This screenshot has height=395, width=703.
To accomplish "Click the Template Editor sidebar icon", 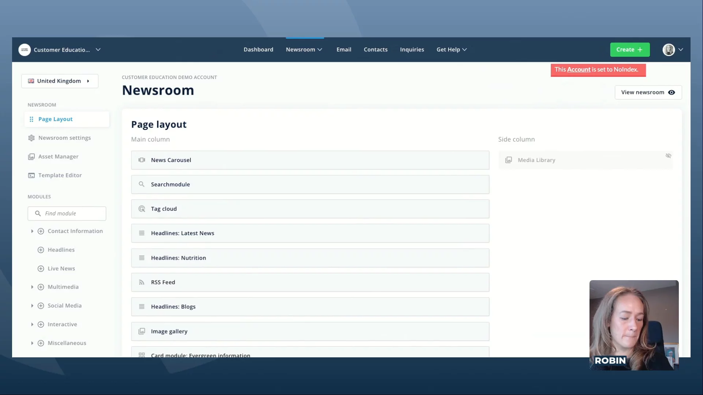I will [x=31, y=175].
